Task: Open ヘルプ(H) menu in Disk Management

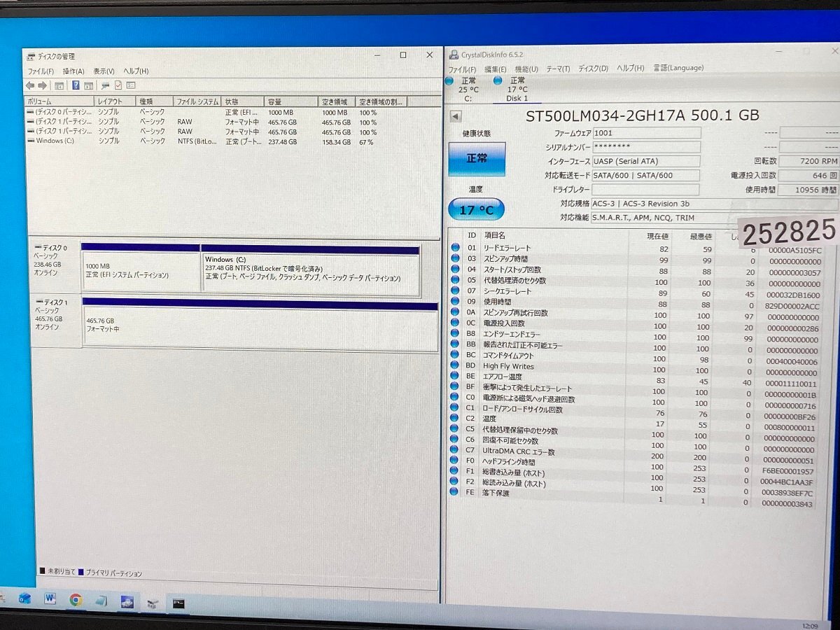Action: [136, 71]
